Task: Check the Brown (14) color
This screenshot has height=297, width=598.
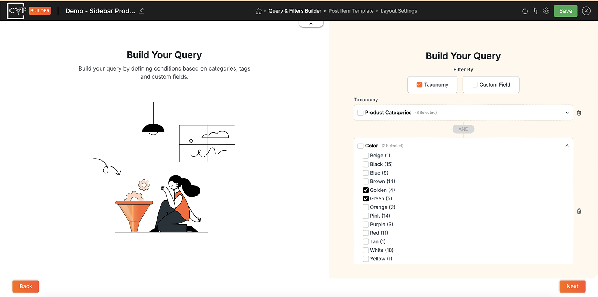Action: pyautogui.click(x=366, y=181)
